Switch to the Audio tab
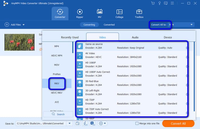Viewport: 200px width, 129px height. [x=135, y=37]
